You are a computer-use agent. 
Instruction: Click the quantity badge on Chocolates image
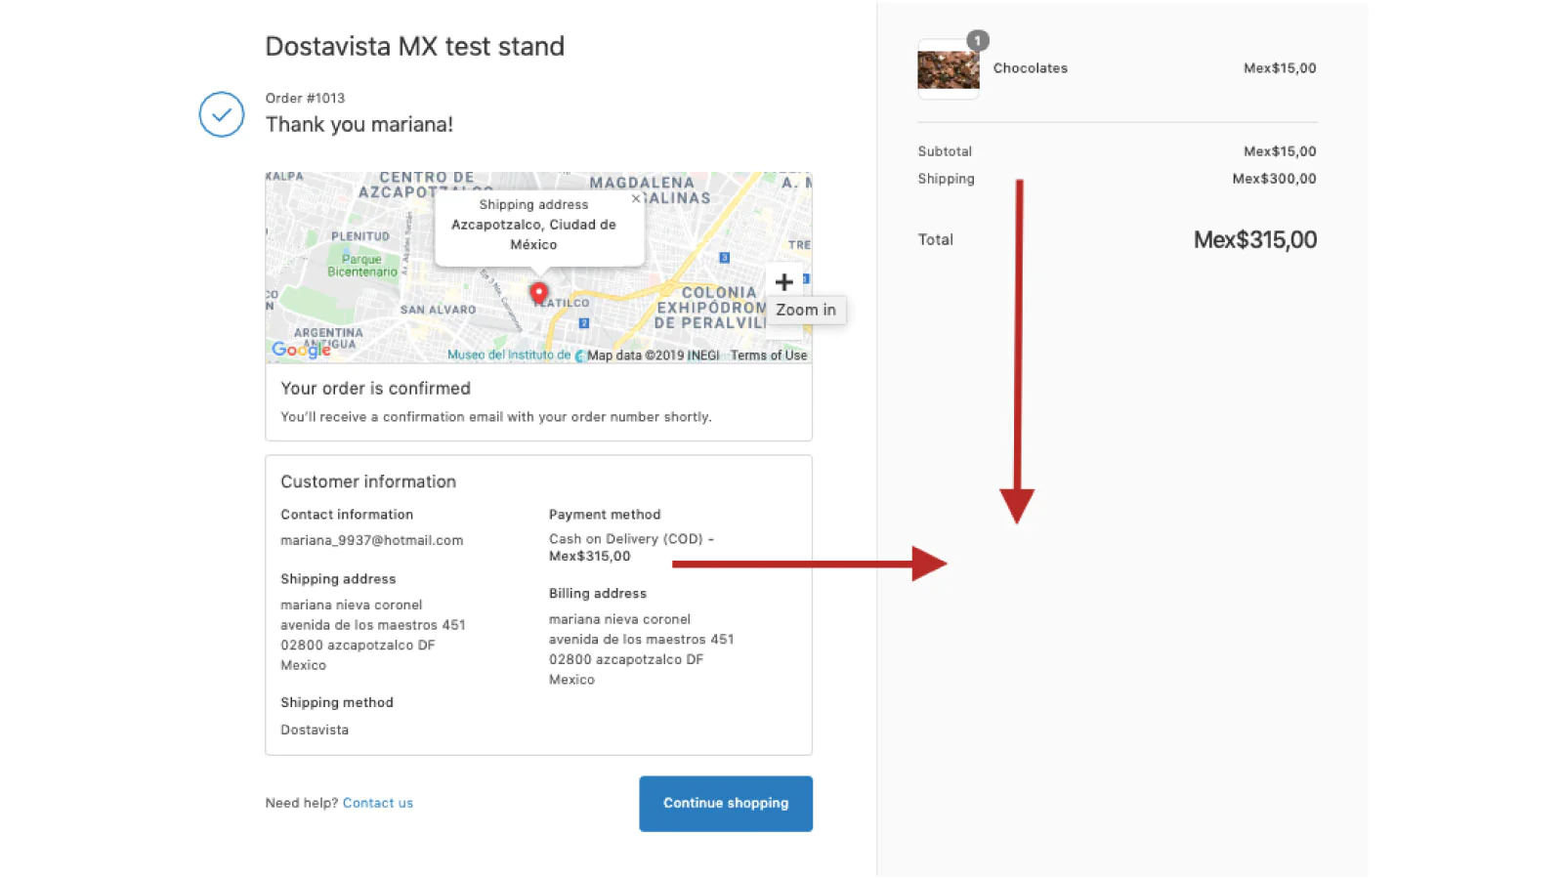[978, 40]
